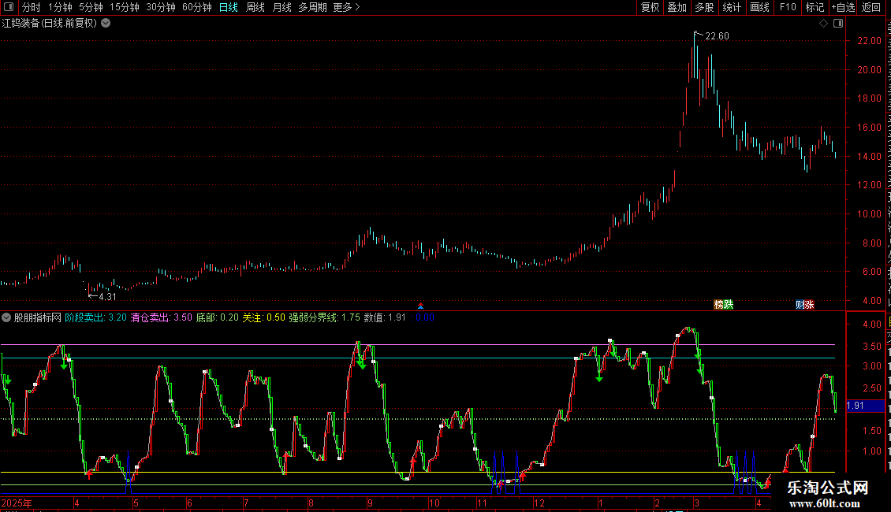
Task: Click 清仓卖出: 3.50 indicator value
Action: [162, 318]
